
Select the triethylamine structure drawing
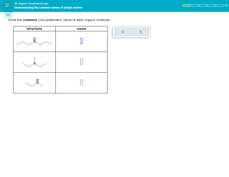click(x=34, y=62)
